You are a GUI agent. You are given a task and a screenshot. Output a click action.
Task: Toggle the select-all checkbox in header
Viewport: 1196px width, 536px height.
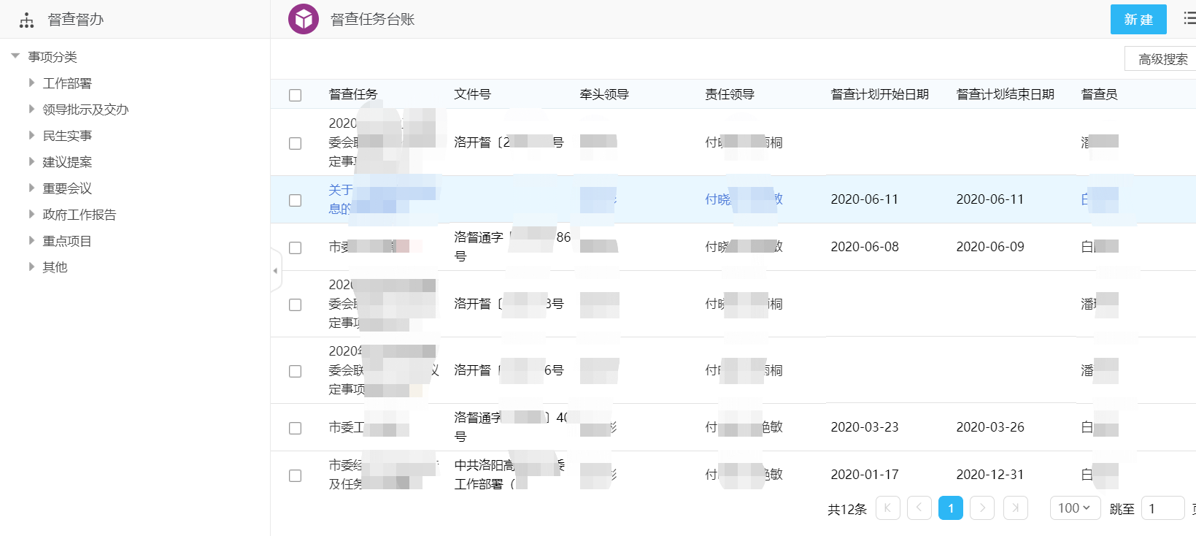[x=296, y=95]
